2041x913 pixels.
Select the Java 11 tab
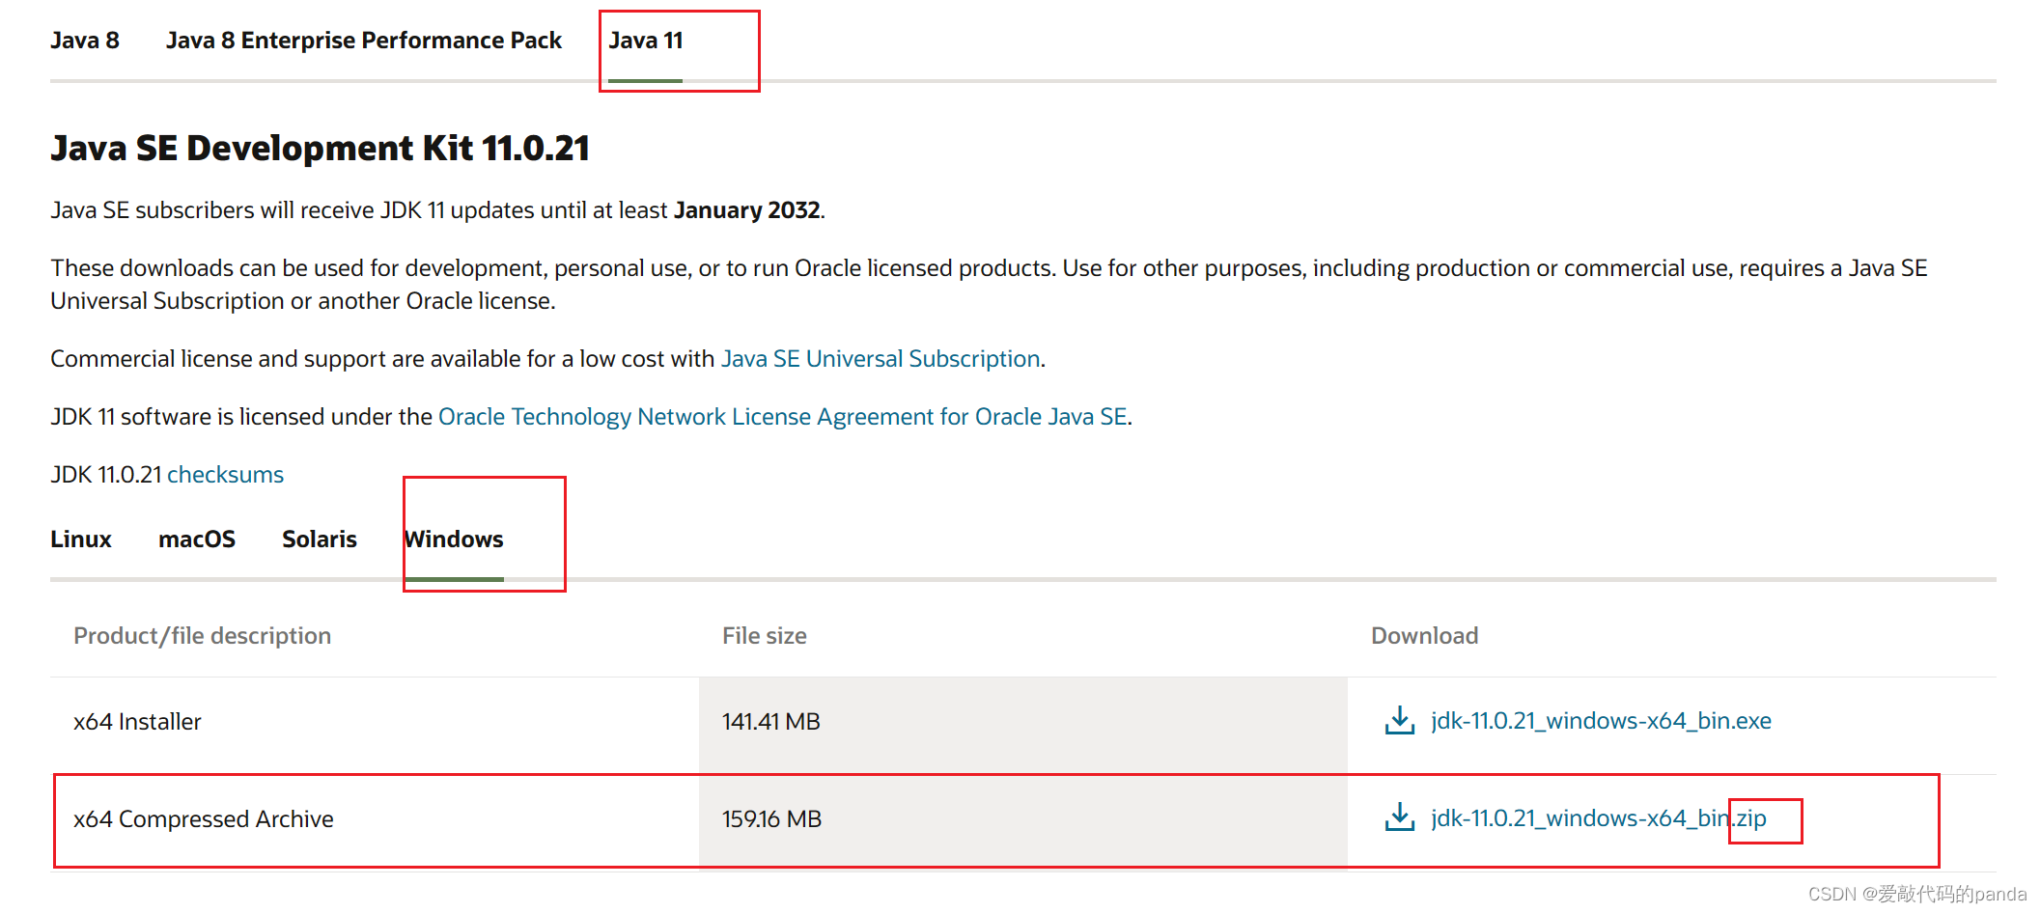(x=645, y=41)
